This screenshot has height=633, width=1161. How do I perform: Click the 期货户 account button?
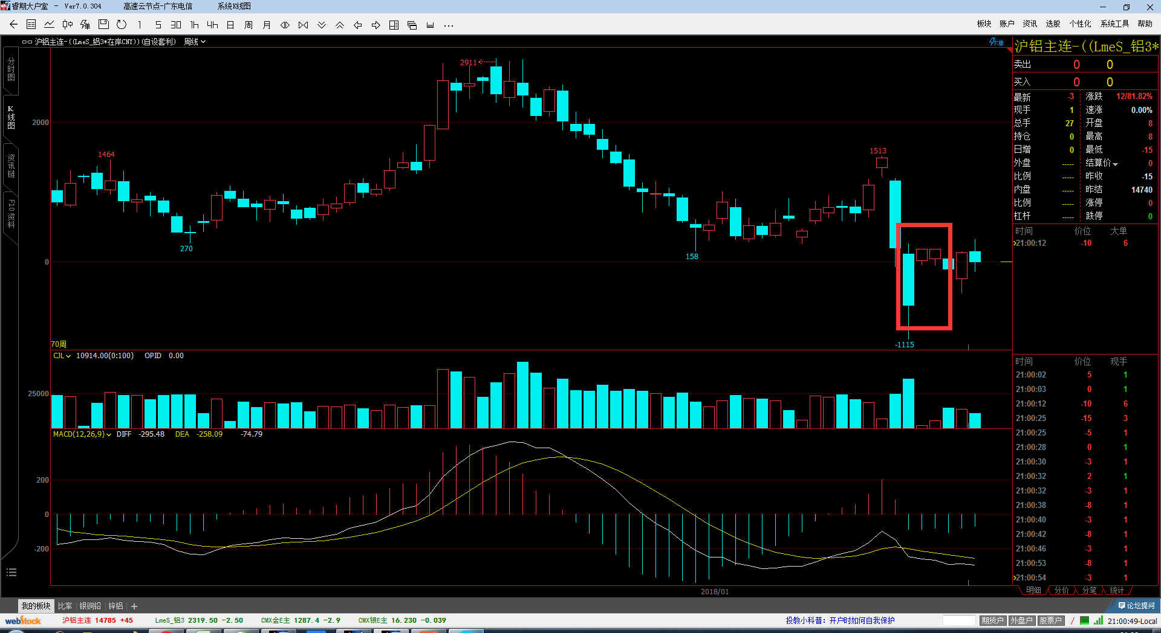click(992, 620)
